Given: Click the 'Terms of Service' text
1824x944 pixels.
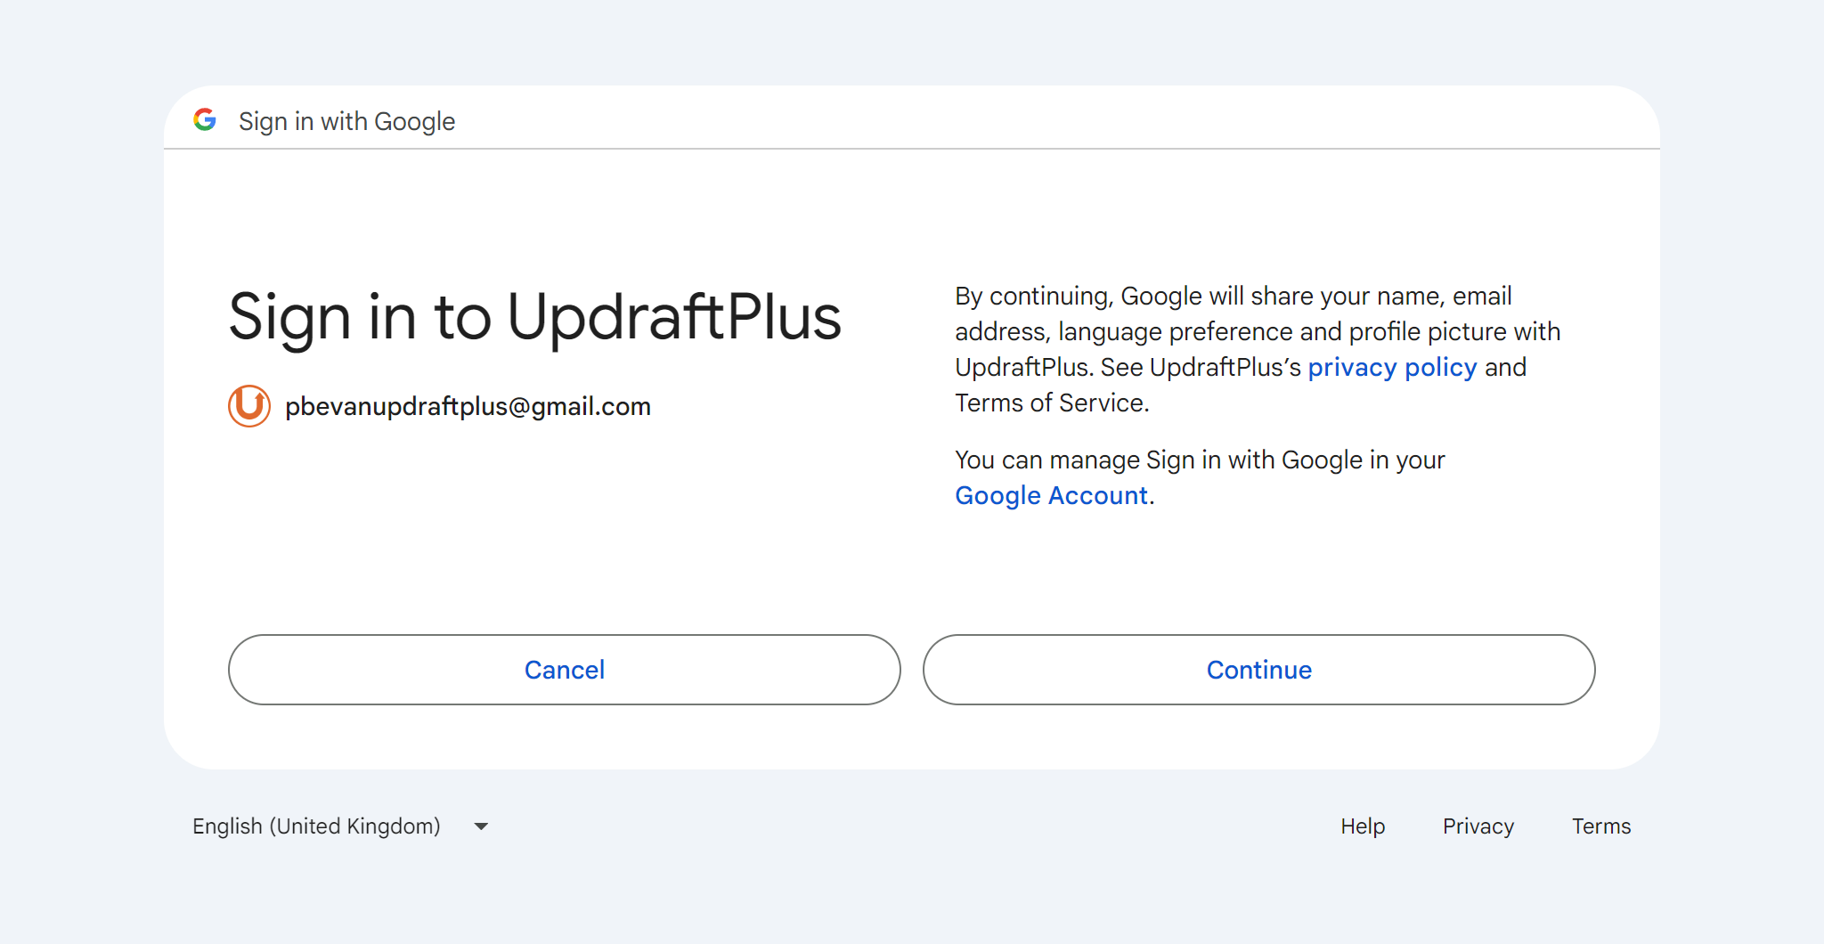Looking at the screenshot, I should coord(1051,403).
